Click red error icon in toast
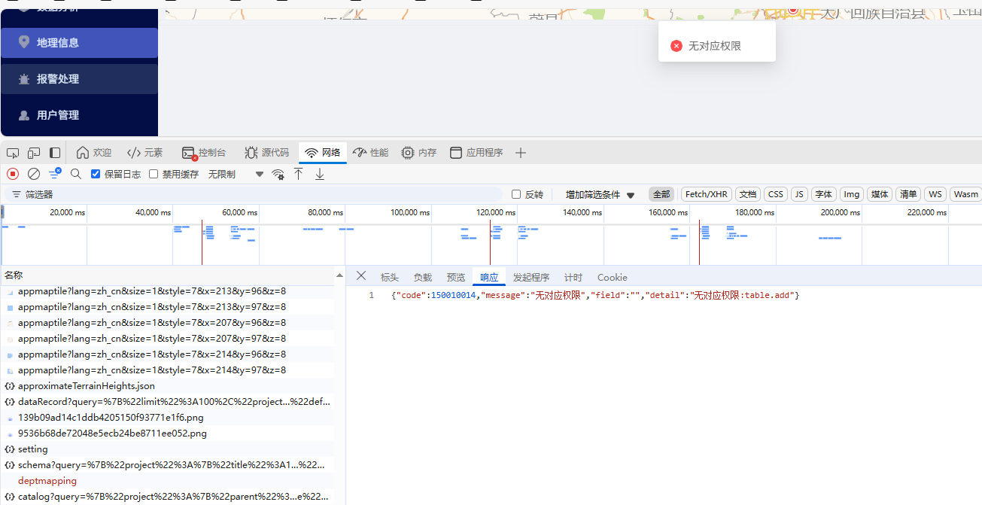This screenshot has height=505, width=982. 676,46
